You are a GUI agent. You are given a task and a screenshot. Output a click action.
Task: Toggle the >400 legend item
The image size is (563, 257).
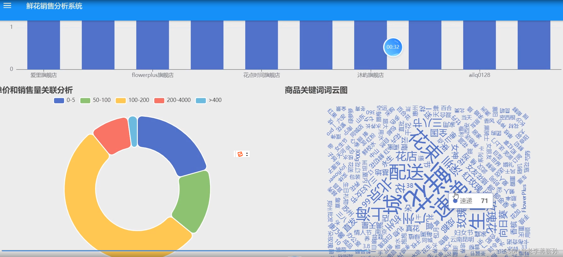click(209, 100)
